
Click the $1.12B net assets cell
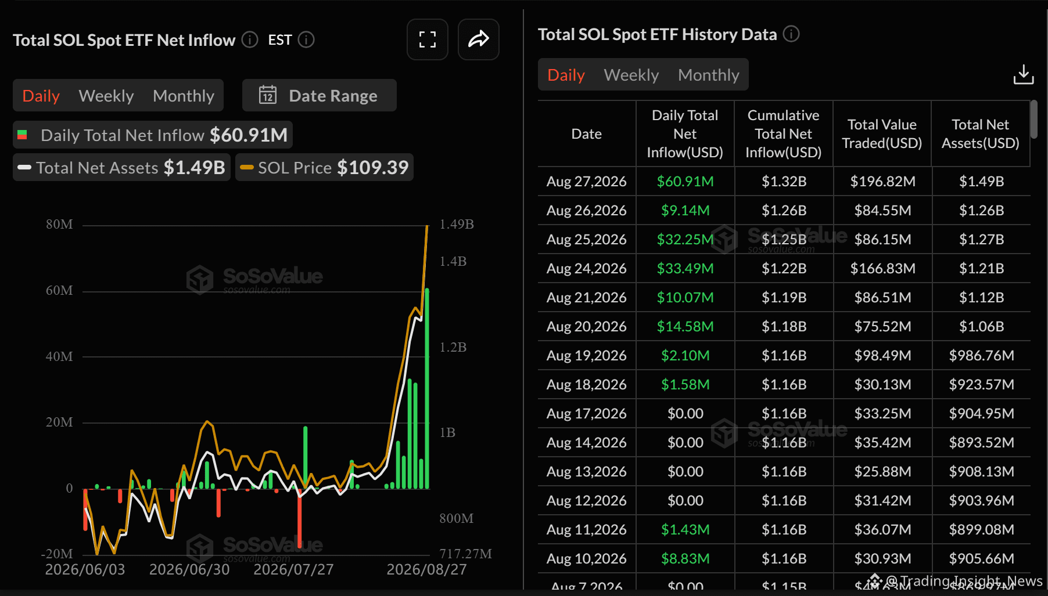coord(982,298)
